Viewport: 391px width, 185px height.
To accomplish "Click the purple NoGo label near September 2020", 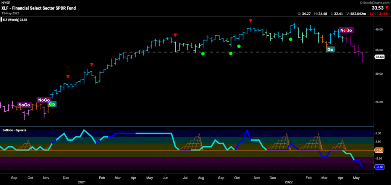I will click(24, 105).
